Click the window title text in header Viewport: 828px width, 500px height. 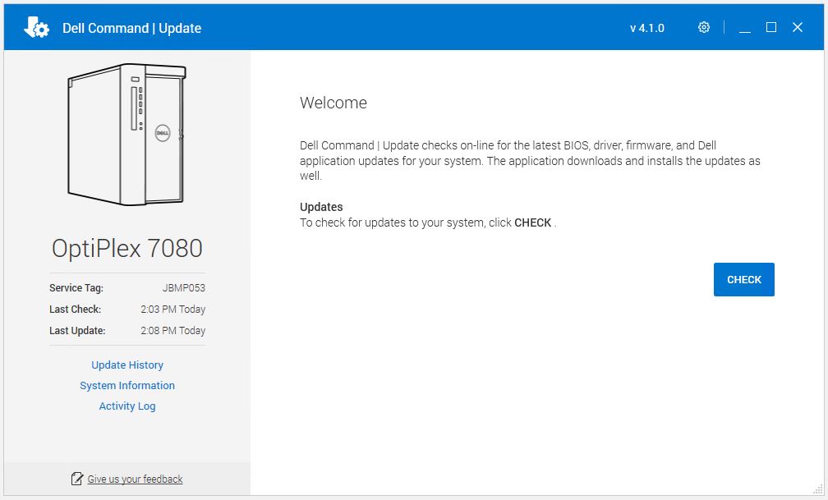coord(131,28)
